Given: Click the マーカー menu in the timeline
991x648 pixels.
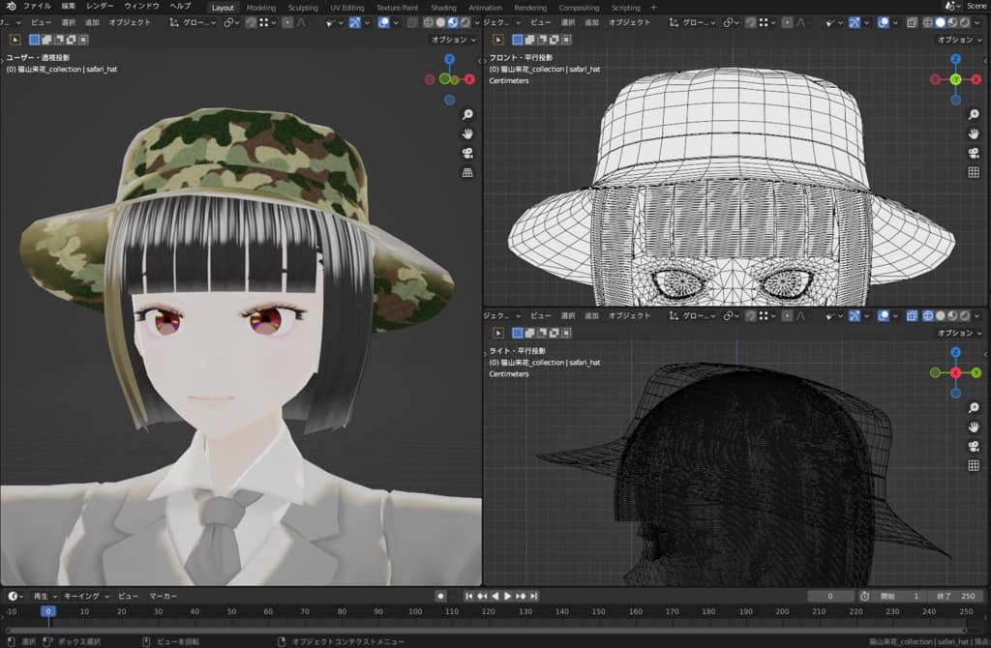Looking at the screenshot, I should pos(163,596).
